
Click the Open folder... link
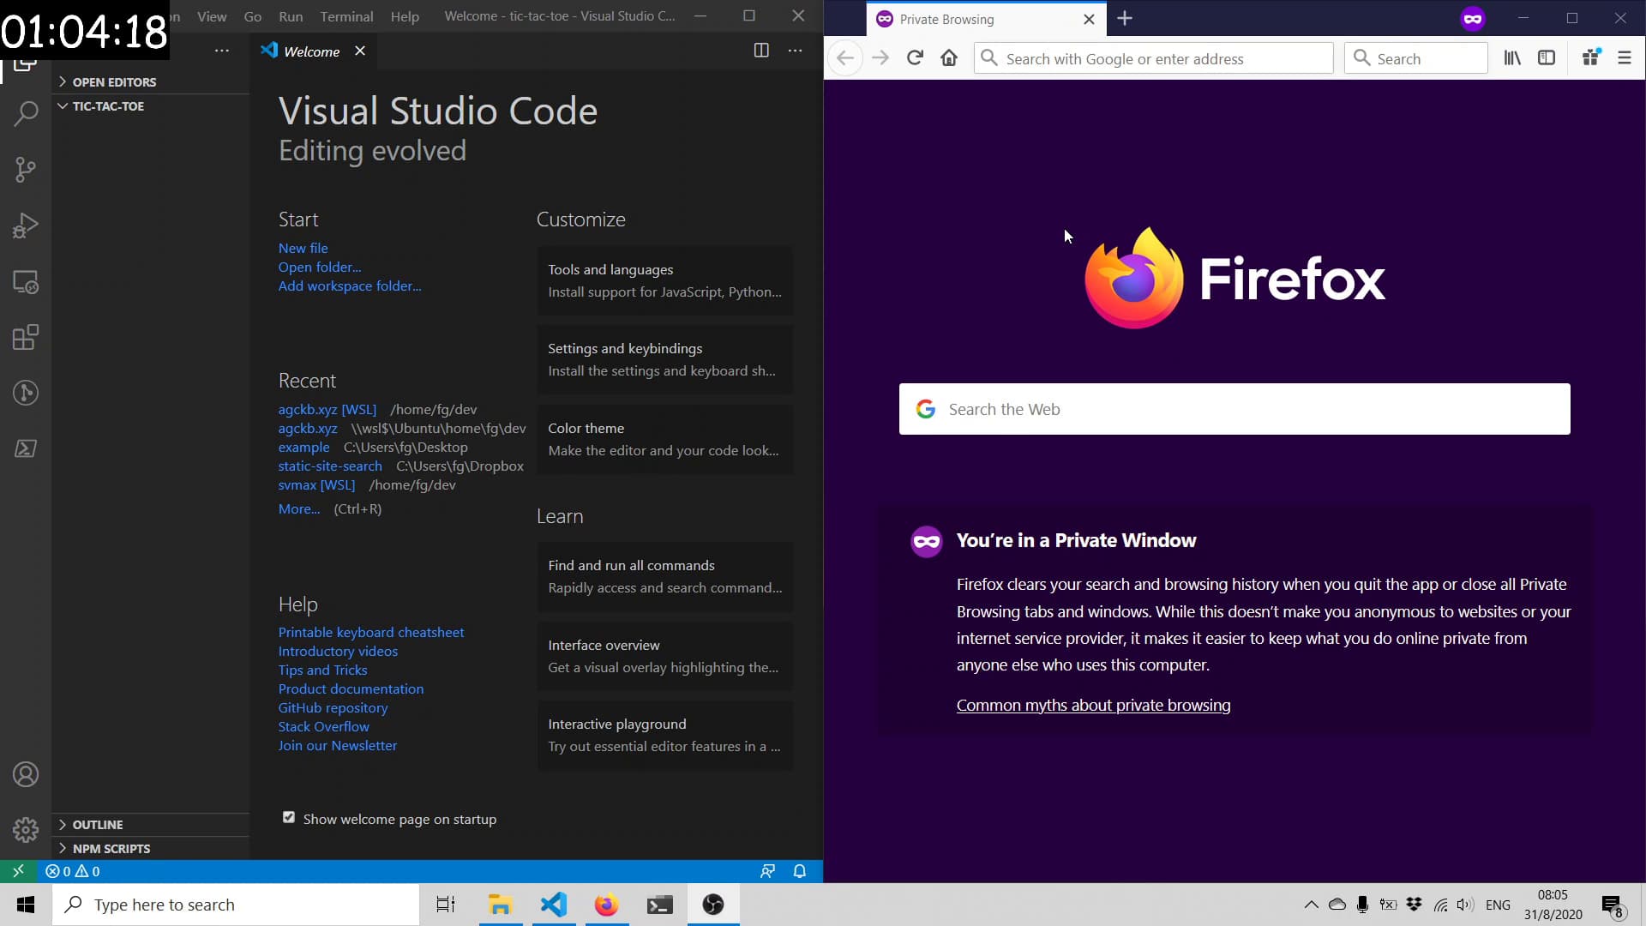click(x=320, y=267)
